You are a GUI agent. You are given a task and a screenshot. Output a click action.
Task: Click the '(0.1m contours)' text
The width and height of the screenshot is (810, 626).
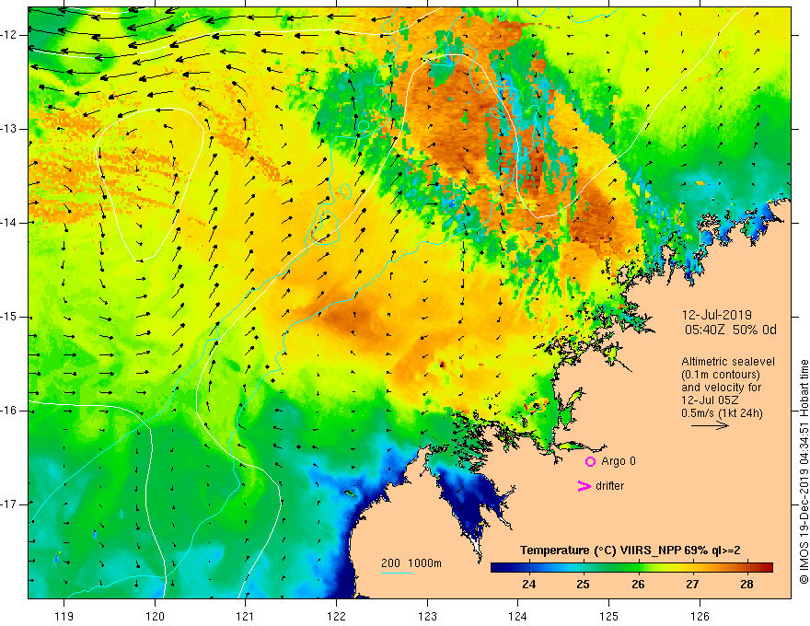(x=721, y=375)
